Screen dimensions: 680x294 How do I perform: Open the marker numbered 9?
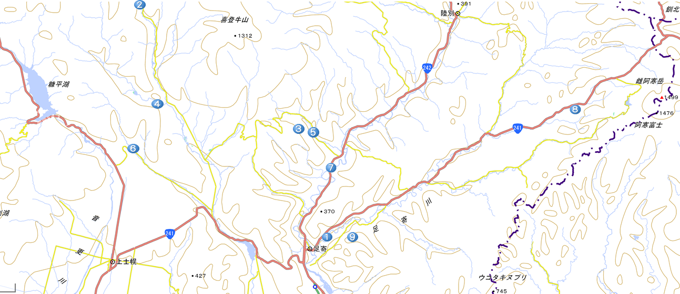[352, 237]
